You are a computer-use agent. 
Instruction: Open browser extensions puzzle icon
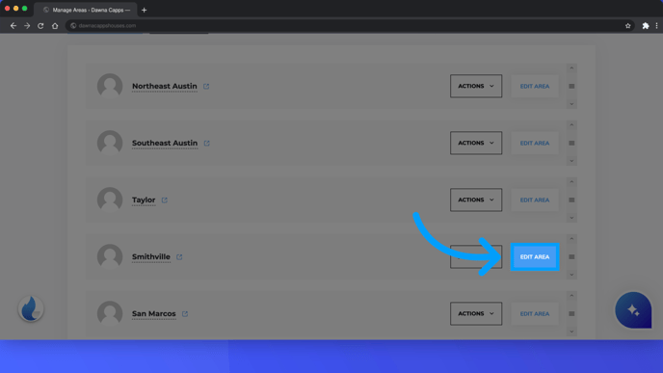click(646, 26)
